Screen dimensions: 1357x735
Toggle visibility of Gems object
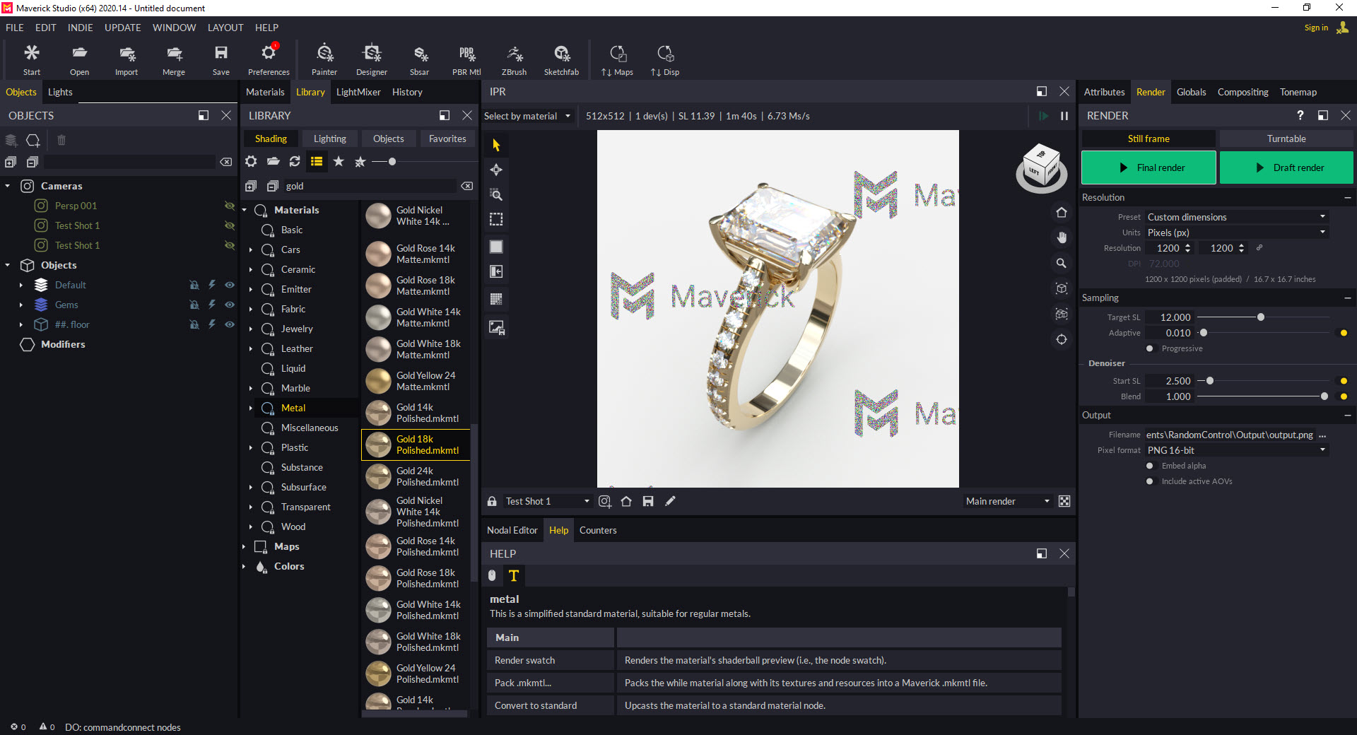[230, 305]
